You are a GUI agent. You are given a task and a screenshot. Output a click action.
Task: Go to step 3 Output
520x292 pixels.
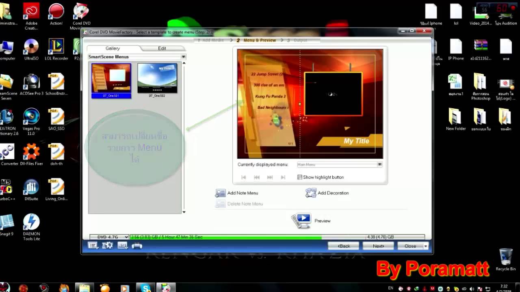pos(297,40)
